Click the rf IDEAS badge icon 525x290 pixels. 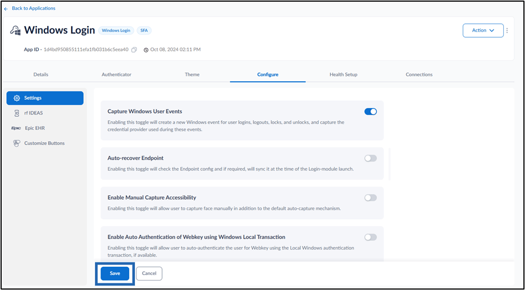coord(17,113)
